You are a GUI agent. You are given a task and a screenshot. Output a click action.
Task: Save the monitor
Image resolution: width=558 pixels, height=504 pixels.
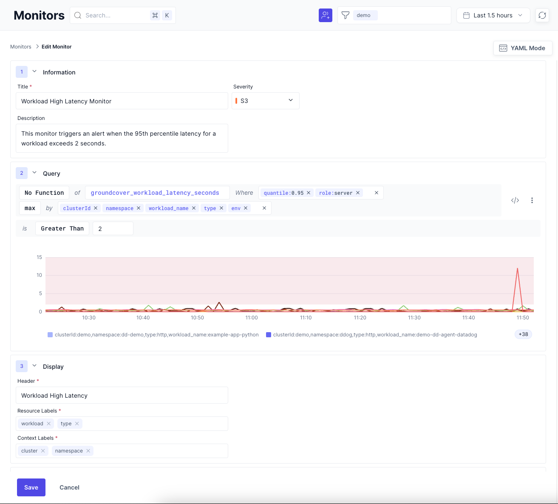(31, 487)
